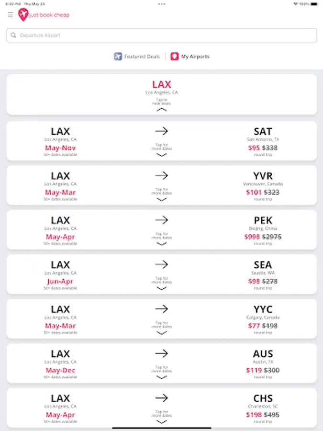
Task: Collapse the LAX deals header
Action: click(162, 109)
